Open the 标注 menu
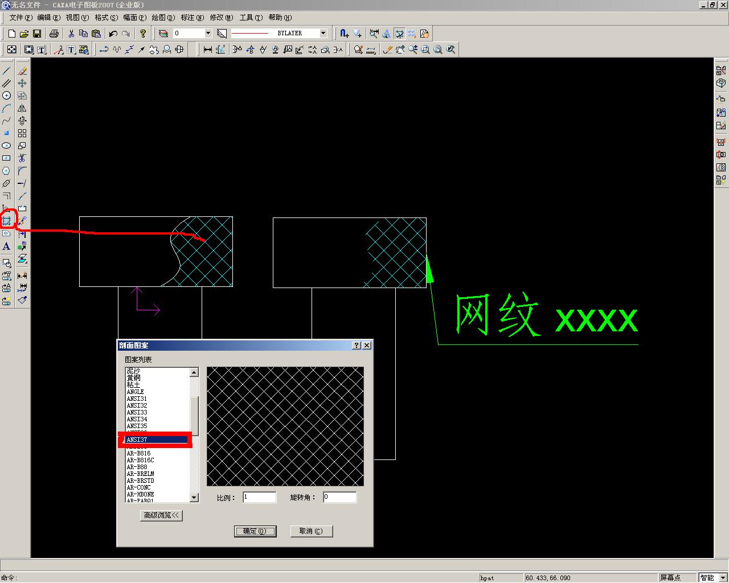This screenshot has width=729, height=583. click(192, 18)
